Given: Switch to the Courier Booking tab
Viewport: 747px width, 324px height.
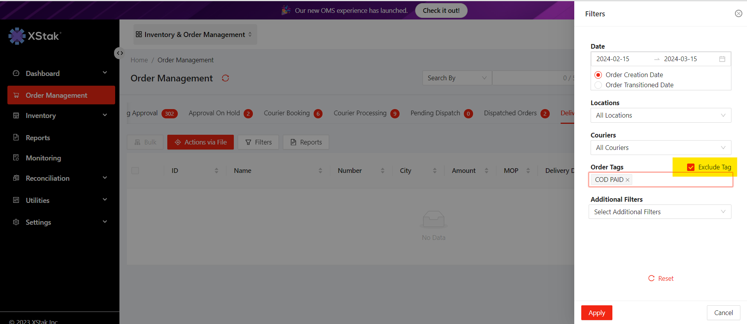Looking at the screenshot, I should (287, 113).
